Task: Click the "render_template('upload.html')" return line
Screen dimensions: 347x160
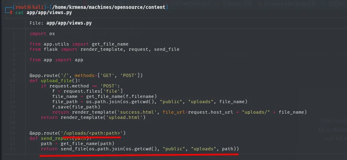Action: 93,117
